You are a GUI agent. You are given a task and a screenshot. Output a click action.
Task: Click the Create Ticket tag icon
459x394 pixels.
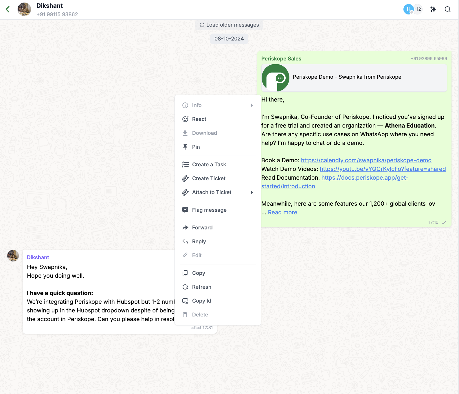click(x=185, y=178)
